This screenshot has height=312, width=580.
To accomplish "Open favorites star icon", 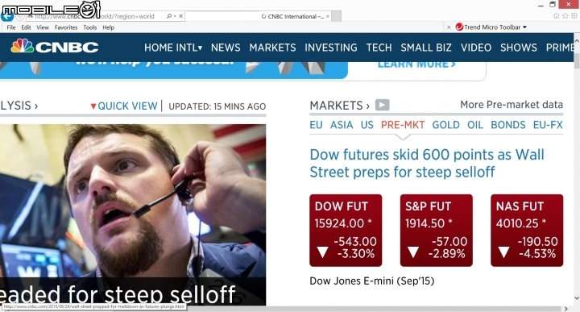I will 565,16.
